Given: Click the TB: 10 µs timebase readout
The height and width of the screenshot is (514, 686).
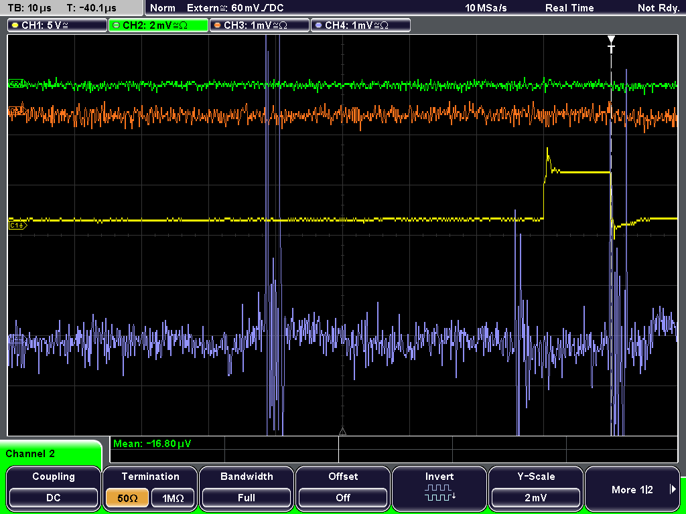Looking at the screenshot, I should tap(29, 7).
